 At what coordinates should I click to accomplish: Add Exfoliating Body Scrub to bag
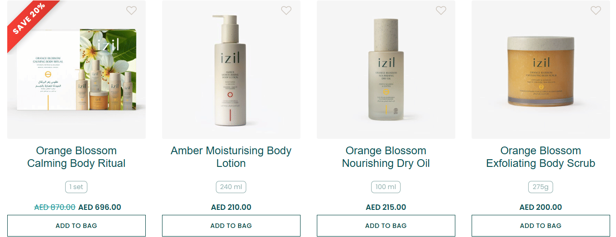(x=541, y=226)
